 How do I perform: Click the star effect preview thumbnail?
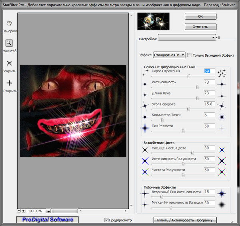coord(153,21)
